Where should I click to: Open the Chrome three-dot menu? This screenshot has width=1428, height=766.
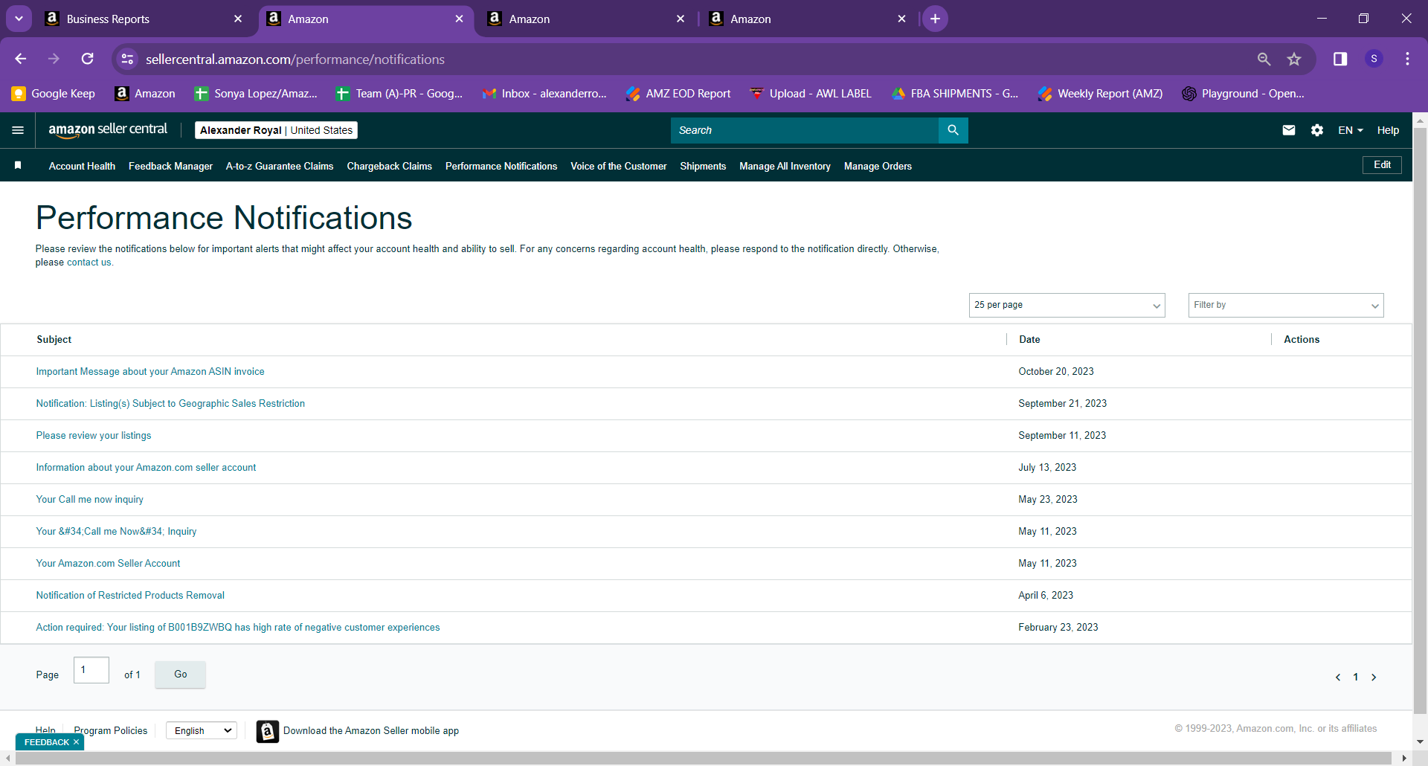pyautogui.click(x=1407, y=59)
